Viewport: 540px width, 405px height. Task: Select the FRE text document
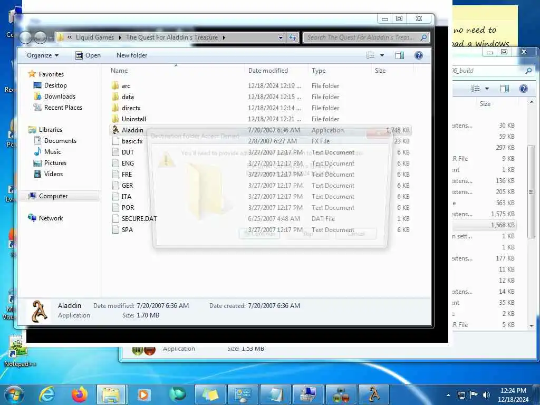point(127,174)
